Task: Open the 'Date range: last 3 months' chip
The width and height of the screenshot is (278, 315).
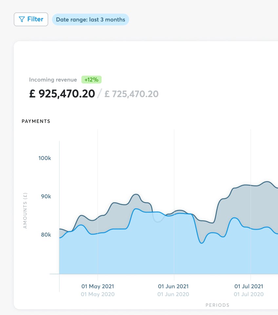Action: click(90, 20)
